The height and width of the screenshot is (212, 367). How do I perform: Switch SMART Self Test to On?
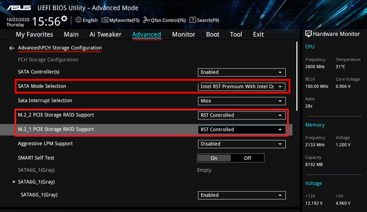click(214, 158)
